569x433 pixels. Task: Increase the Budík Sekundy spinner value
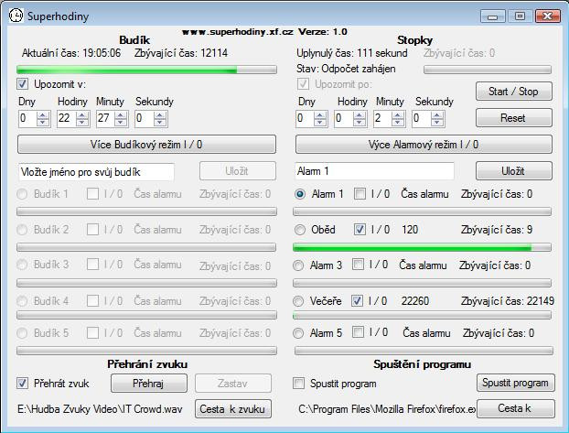coord(160,114)
